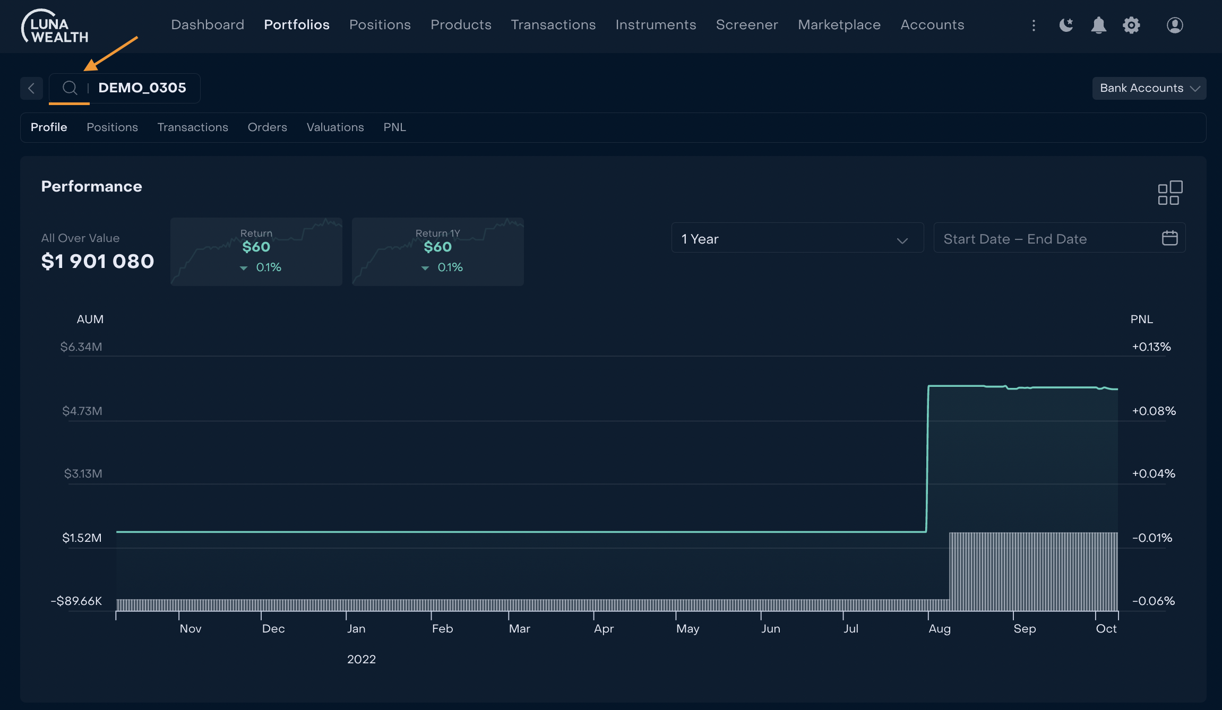The height and width of the screenshot is (710, 1222).
Task: Switch to the PNL tab
Action: tap(394, 127)
